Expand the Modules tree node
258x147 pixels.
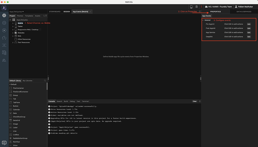[x=13, y=33]
